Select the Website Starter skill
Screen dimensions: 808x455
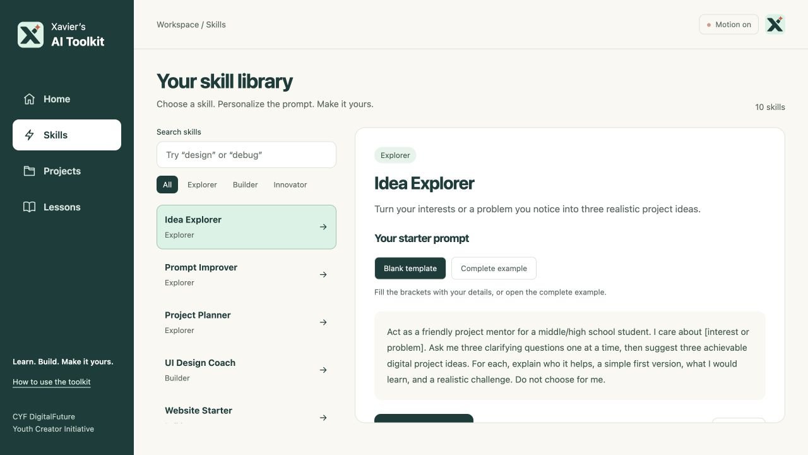pyautogui.click(x=246, y=411)
